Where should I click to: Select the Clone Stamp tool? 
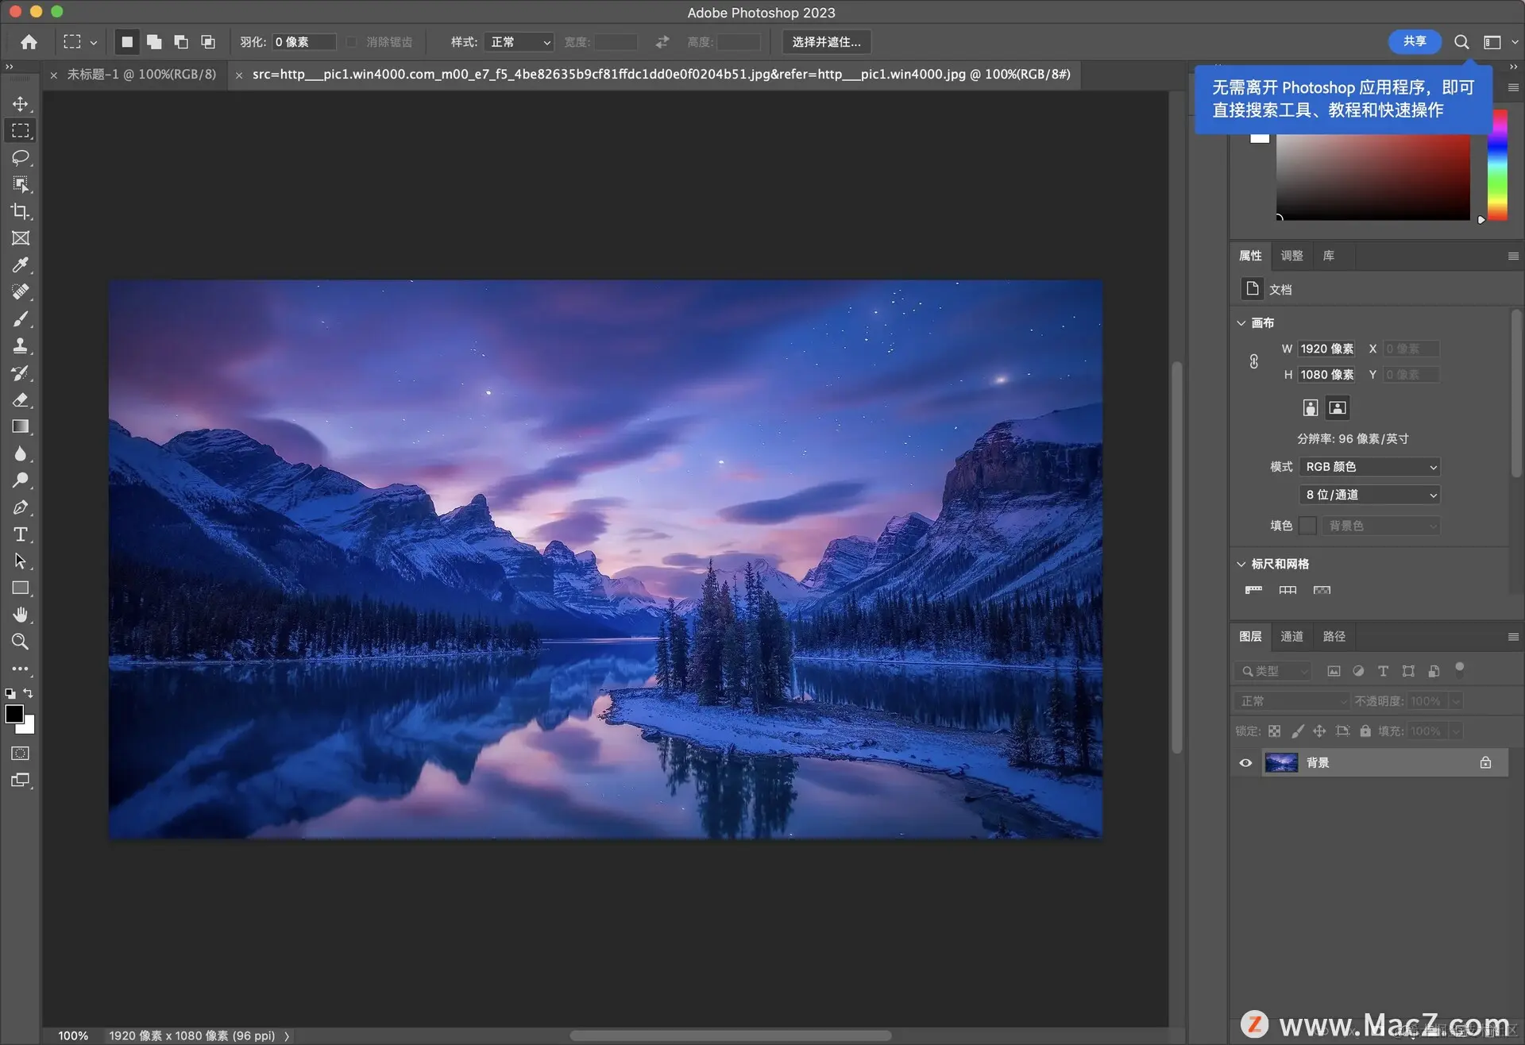[x=21, y=346]
